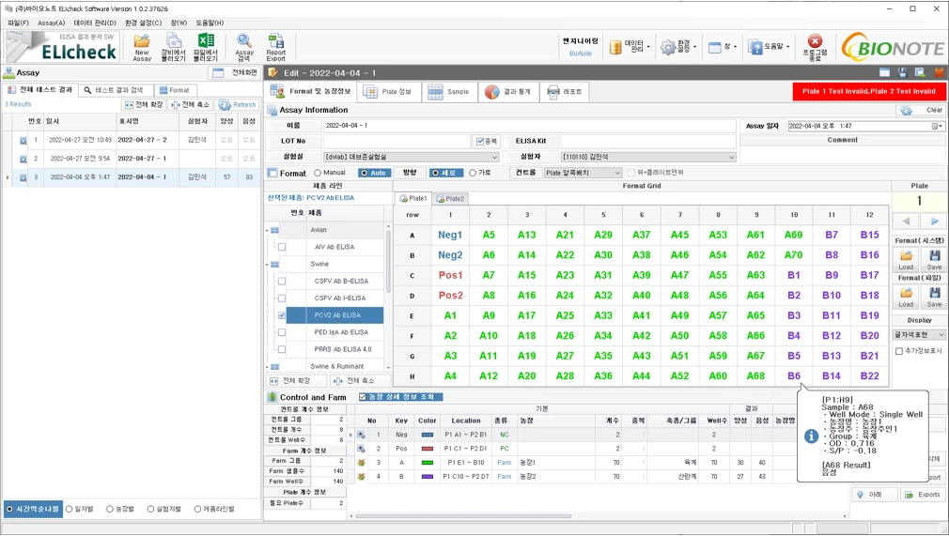This screenshot has width=949, height=536.
Task: Open the 환경 설정 gear menu
Action: coord(678,47)
